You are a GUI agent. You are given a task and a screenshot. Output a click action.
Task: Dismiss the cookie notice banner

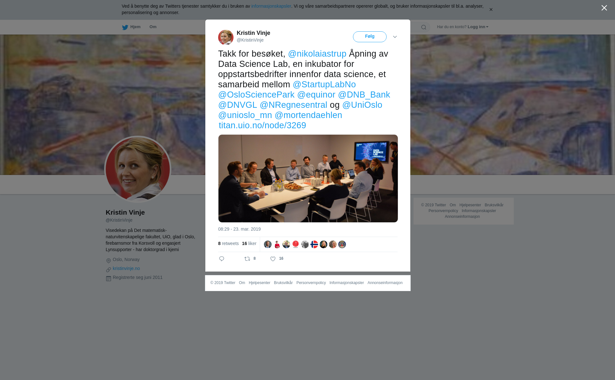(x=491, y=10)
